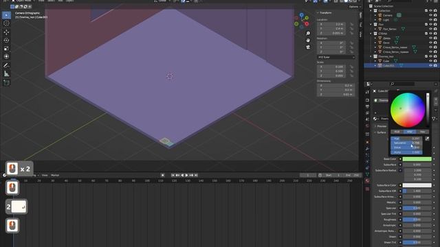Open the Tool properties tab icon
The height and width of the screenshot is (247, 440).
(367, 92)
